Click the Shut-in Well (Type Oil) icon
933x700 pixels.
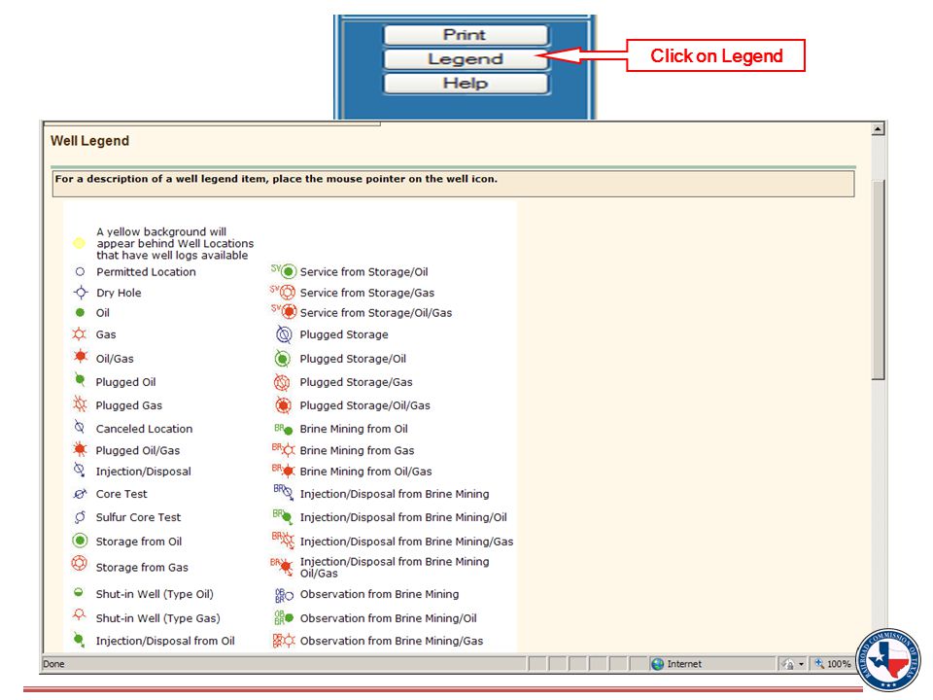78,592
